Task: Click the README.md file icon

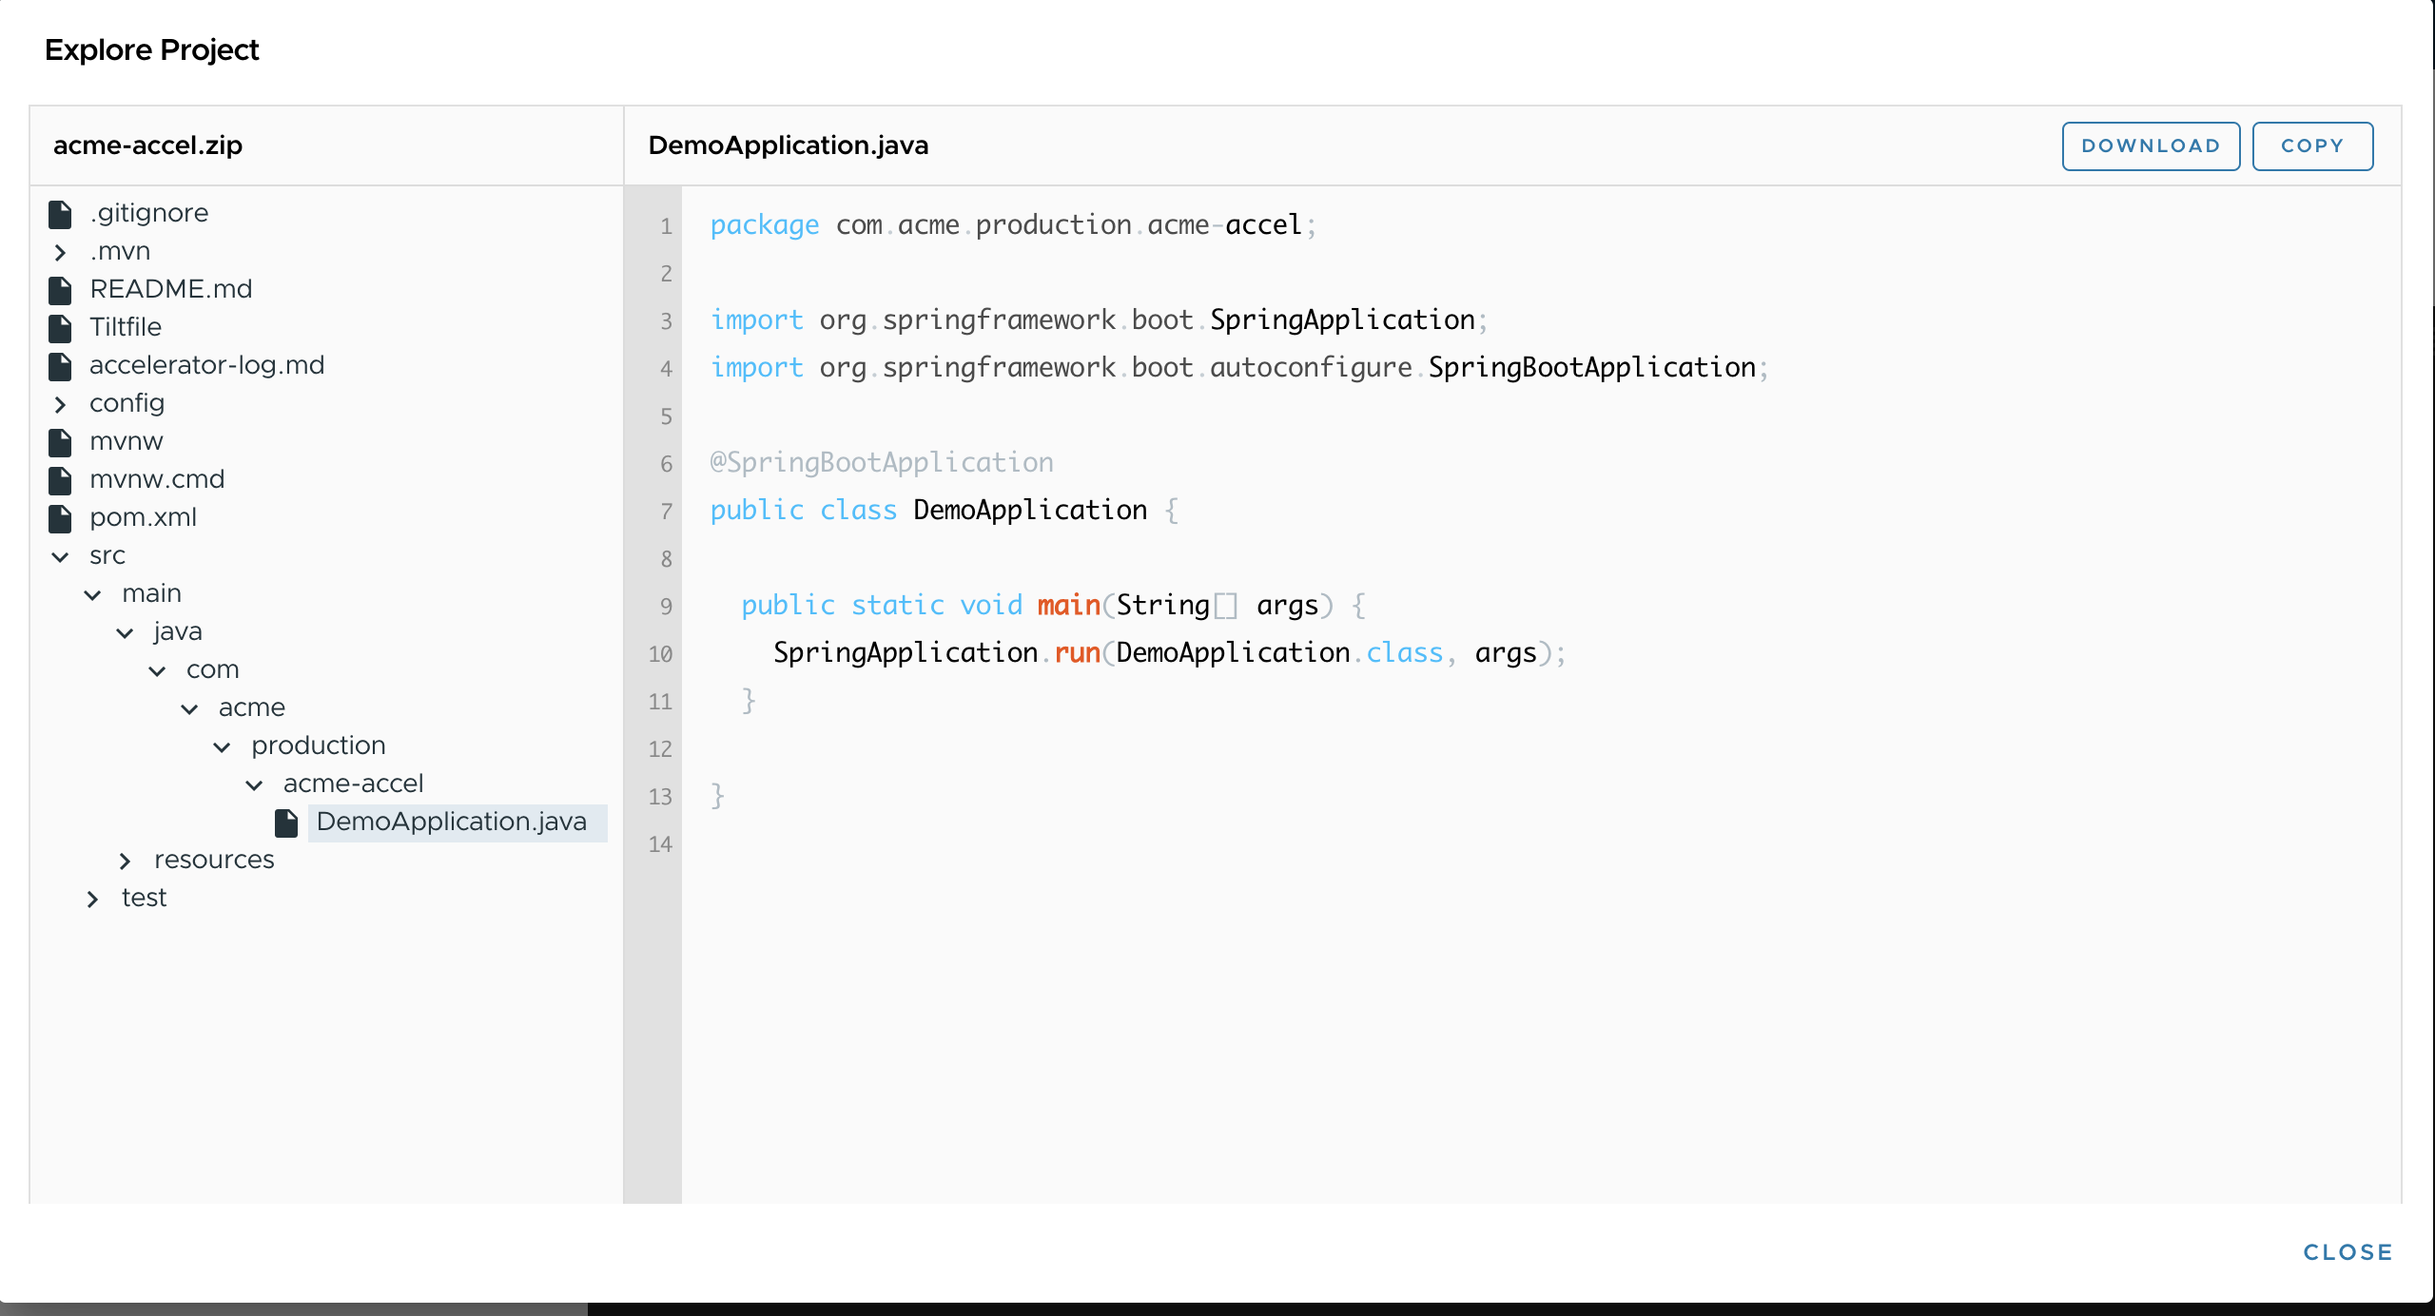Action: pyautogui.click(x=60, y=288)
